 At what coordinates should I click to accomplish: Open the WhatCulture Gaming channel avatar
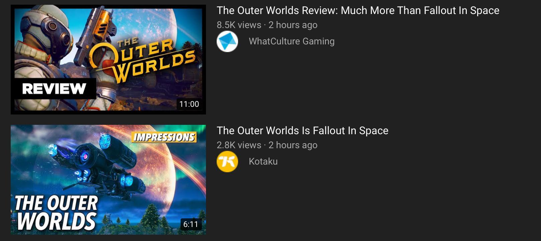[227, 41]
